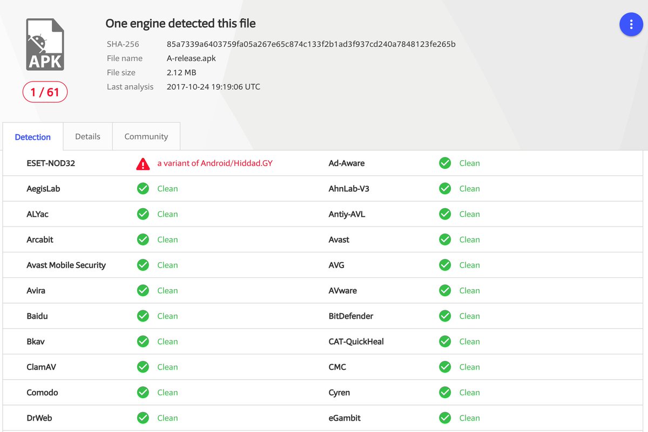Click the 'One engine detected this file' heading

click(180, 24)
